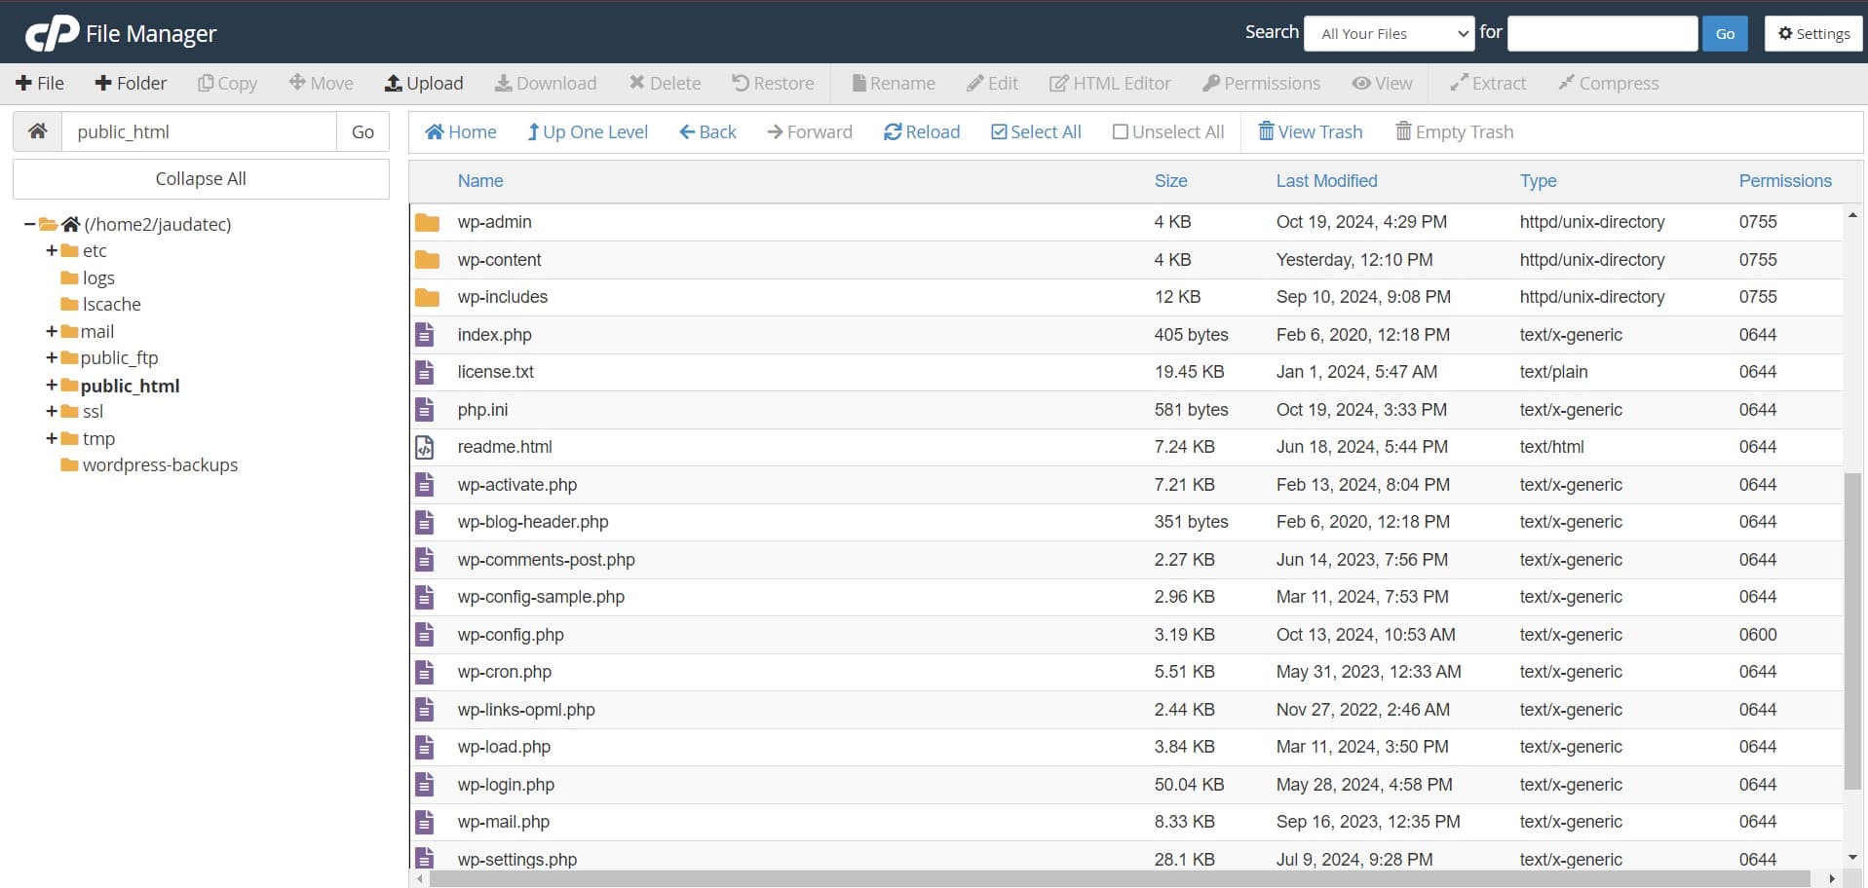Sort by Permissions column header
Viewport: 1868px width, 888px height.
[x=1785, y=180]
